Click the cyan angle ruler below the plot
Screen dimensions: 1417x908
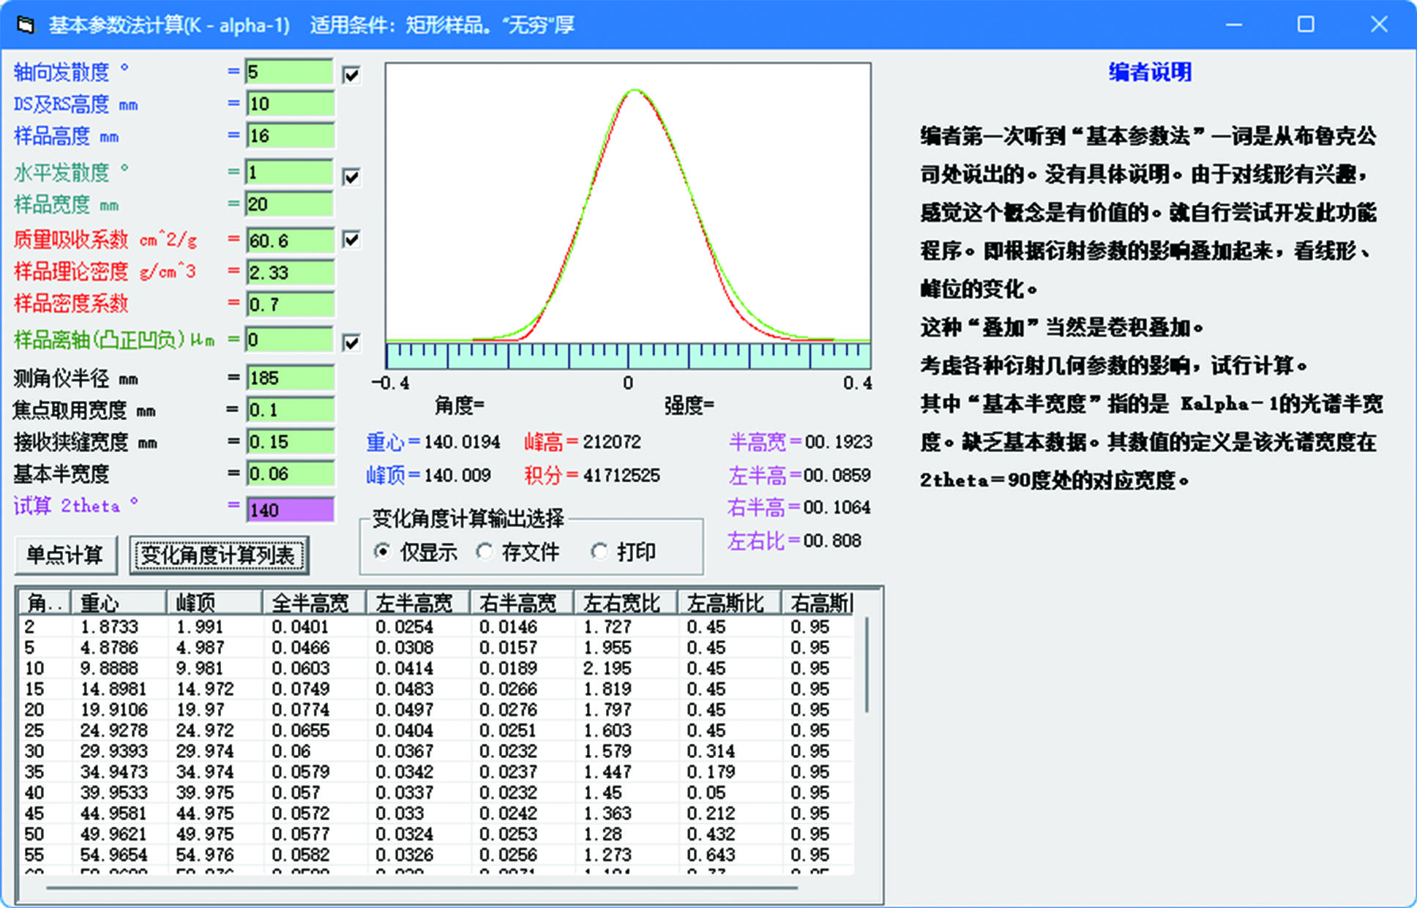point(628,355)
